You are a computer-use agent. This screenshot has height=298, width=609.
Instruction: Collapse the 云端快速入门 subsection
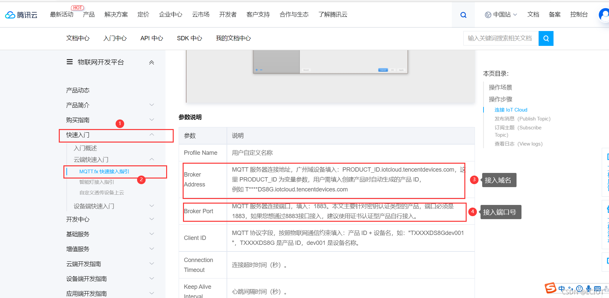point(152,159)
